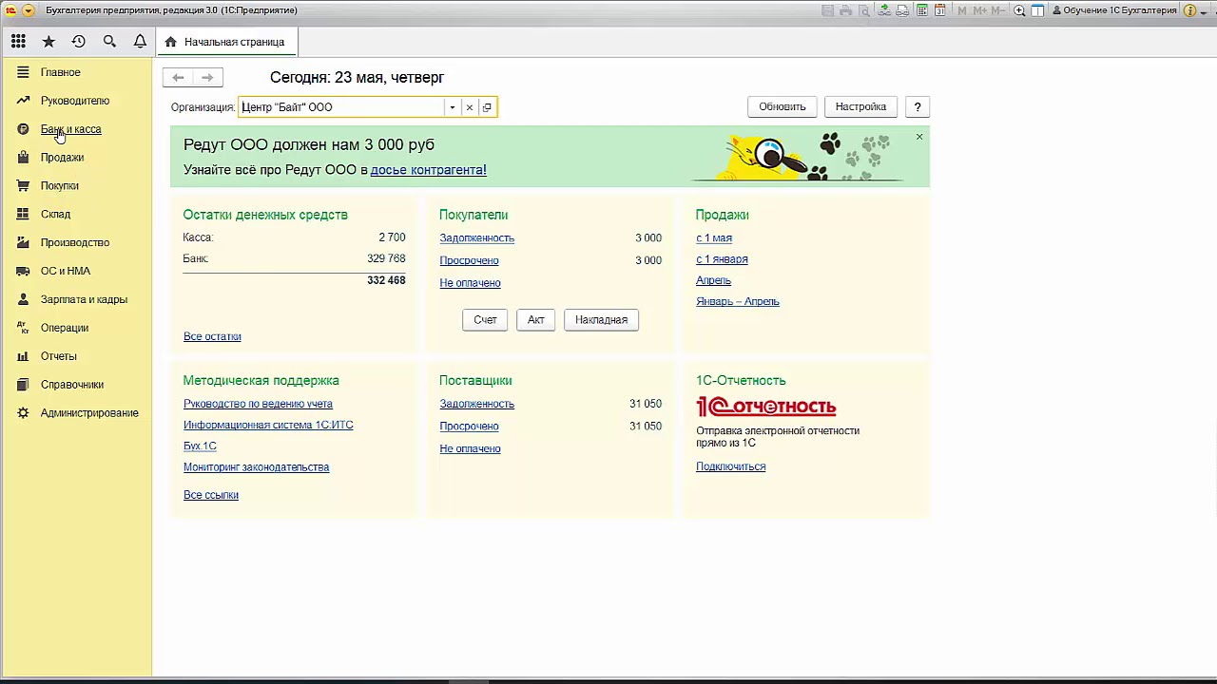This screenshot has width=1217, height=684.
Task: Navigate forward with the right arrow button
Action: pos(207,77)
